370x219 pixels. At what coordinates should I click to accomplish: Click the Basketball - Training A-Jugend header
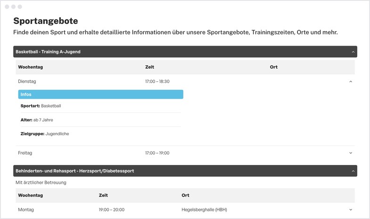[x=48, y=52]
